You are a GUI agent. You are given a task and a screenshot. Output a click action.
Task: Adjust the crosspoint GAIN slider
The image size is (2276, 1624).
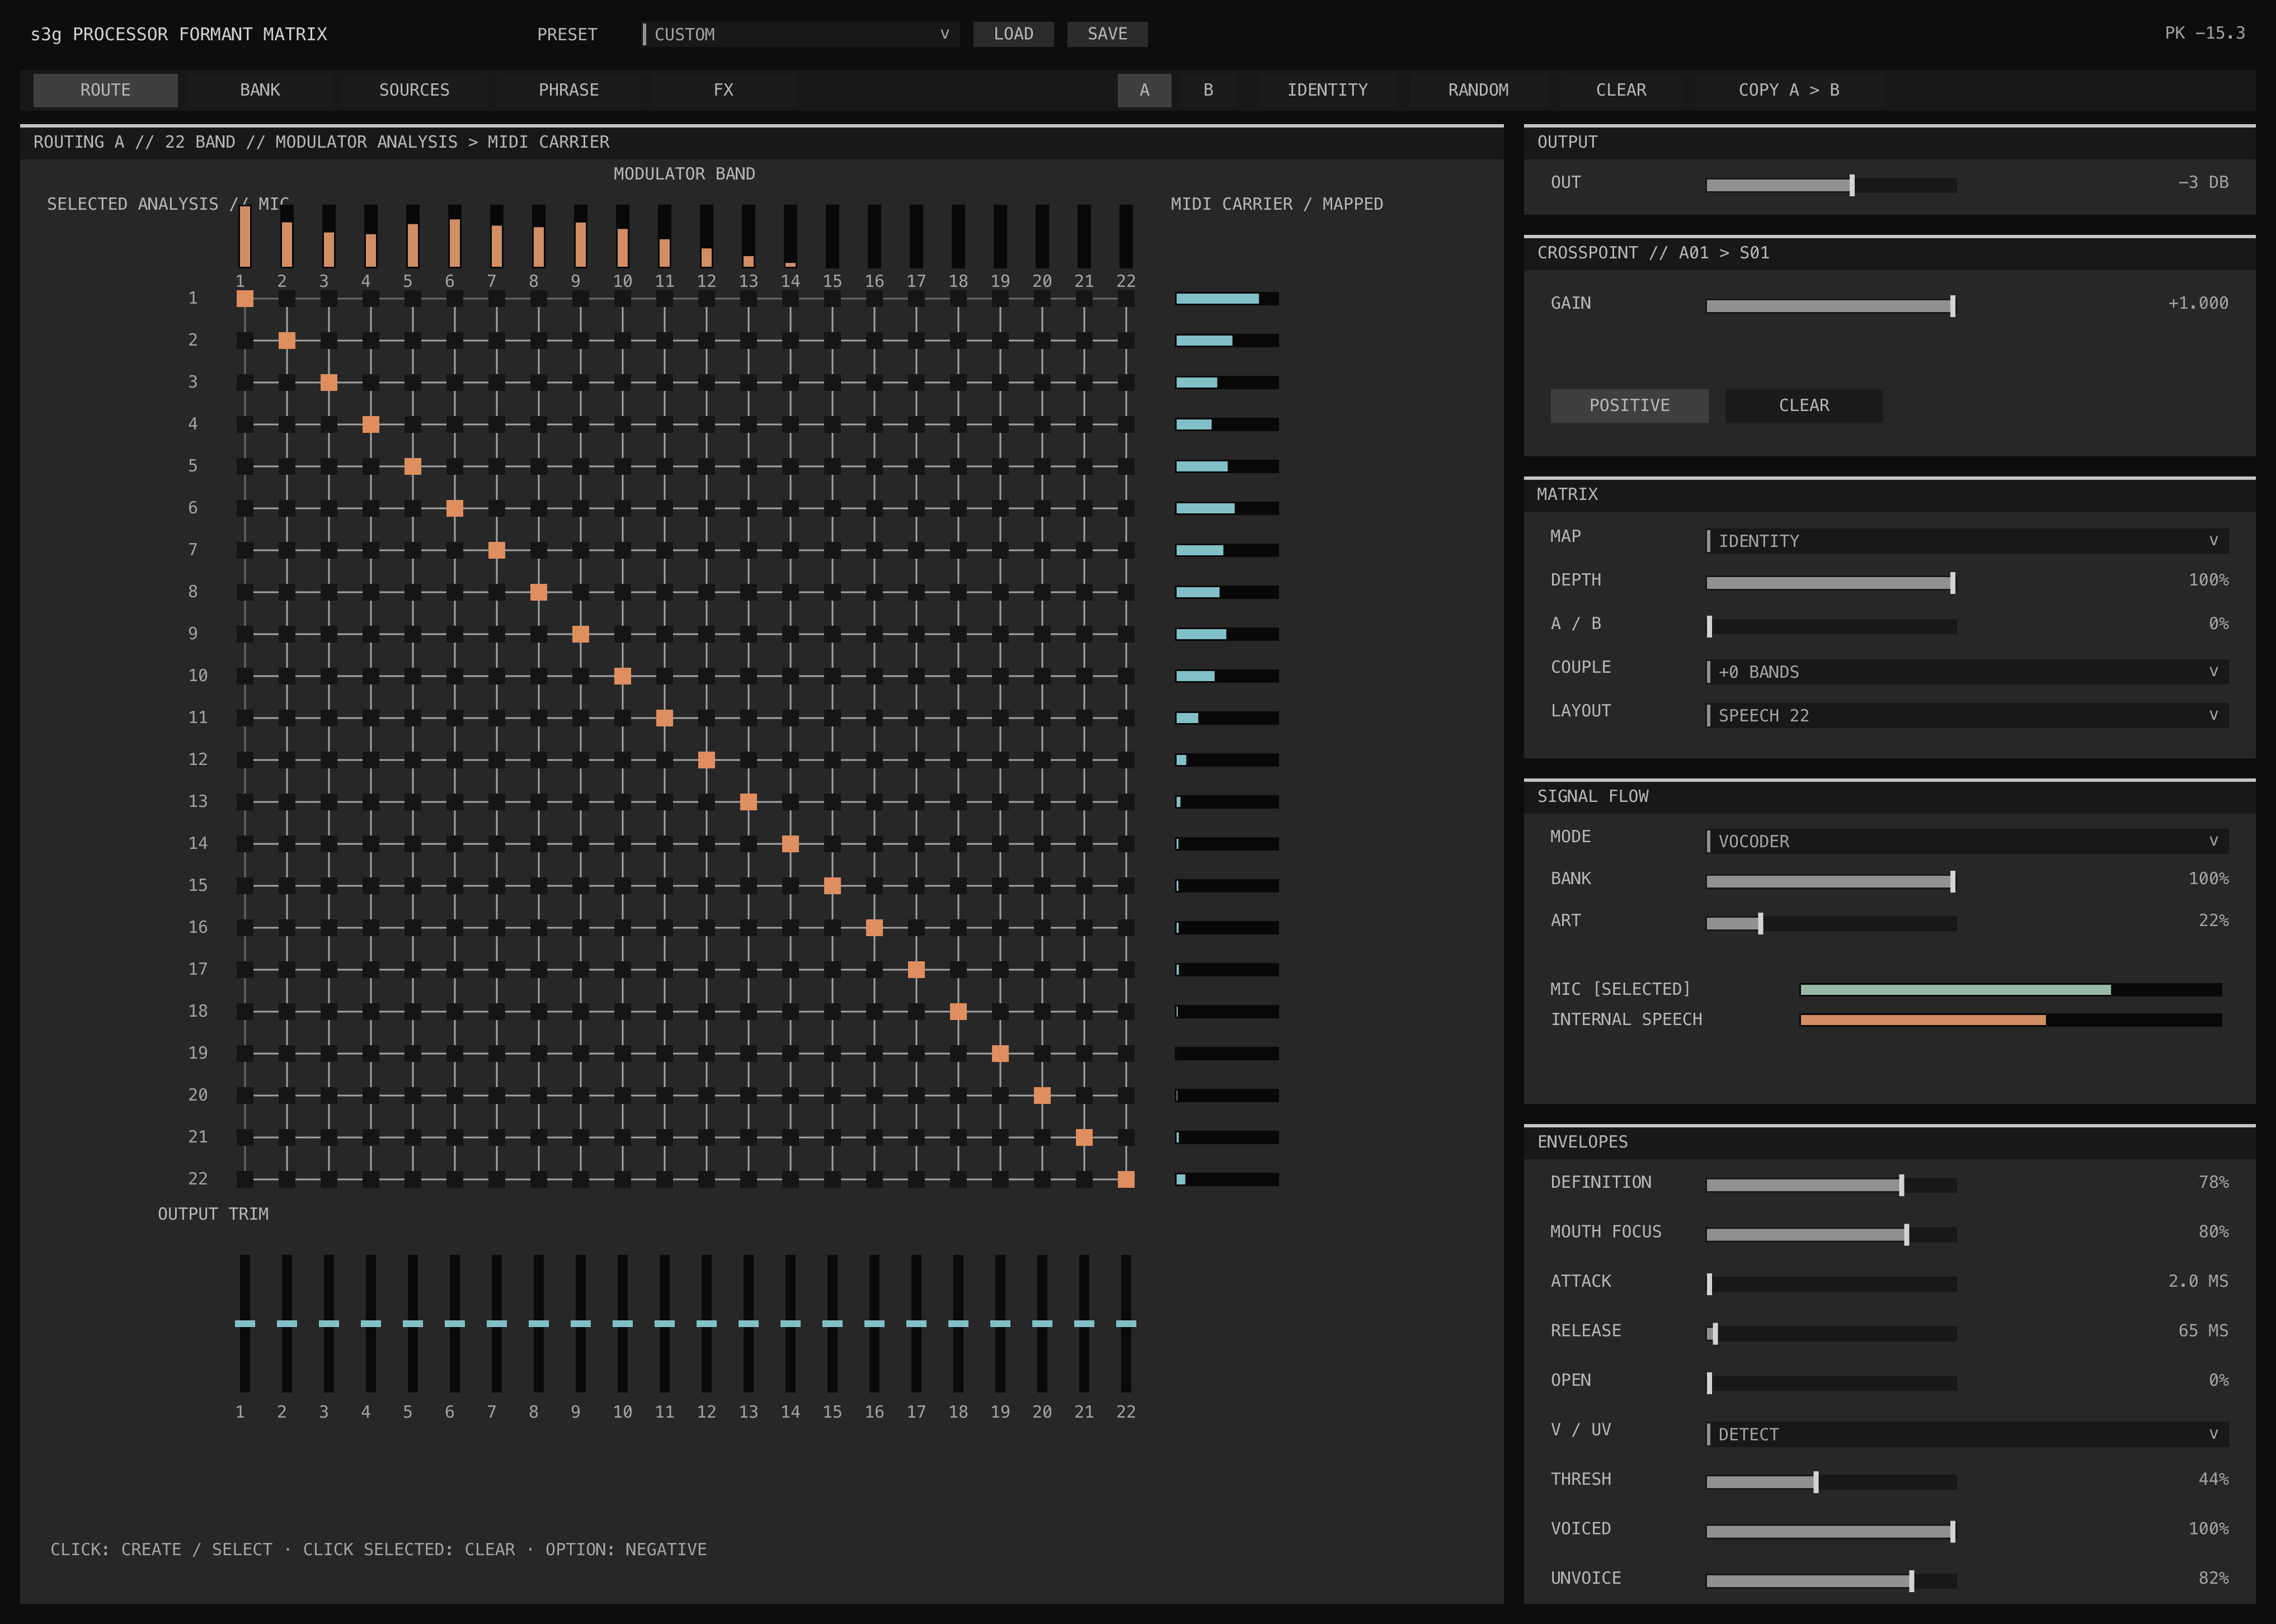tap(1831, 306)
